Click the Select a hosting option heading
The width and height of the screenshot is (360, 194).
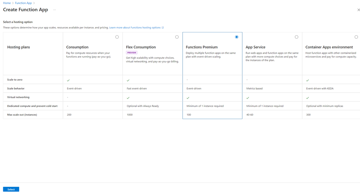coord(18,22)
